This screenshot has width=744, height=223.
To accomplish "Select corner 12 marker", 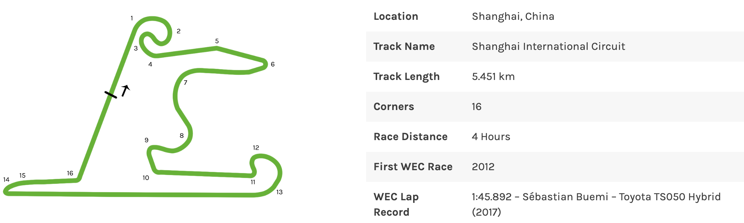I will tap(256, 148).
